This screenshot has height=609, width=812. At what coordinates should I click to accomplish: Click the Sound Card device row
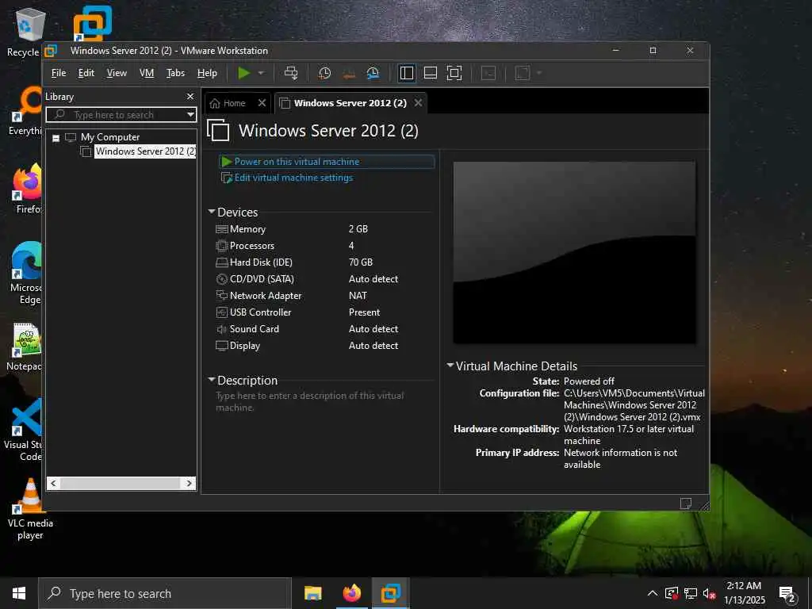point(324,329)
